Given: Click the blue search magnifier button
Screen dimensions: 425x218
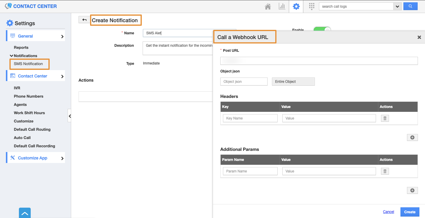Looking at the screenshot, I should [x=410, y=7].
